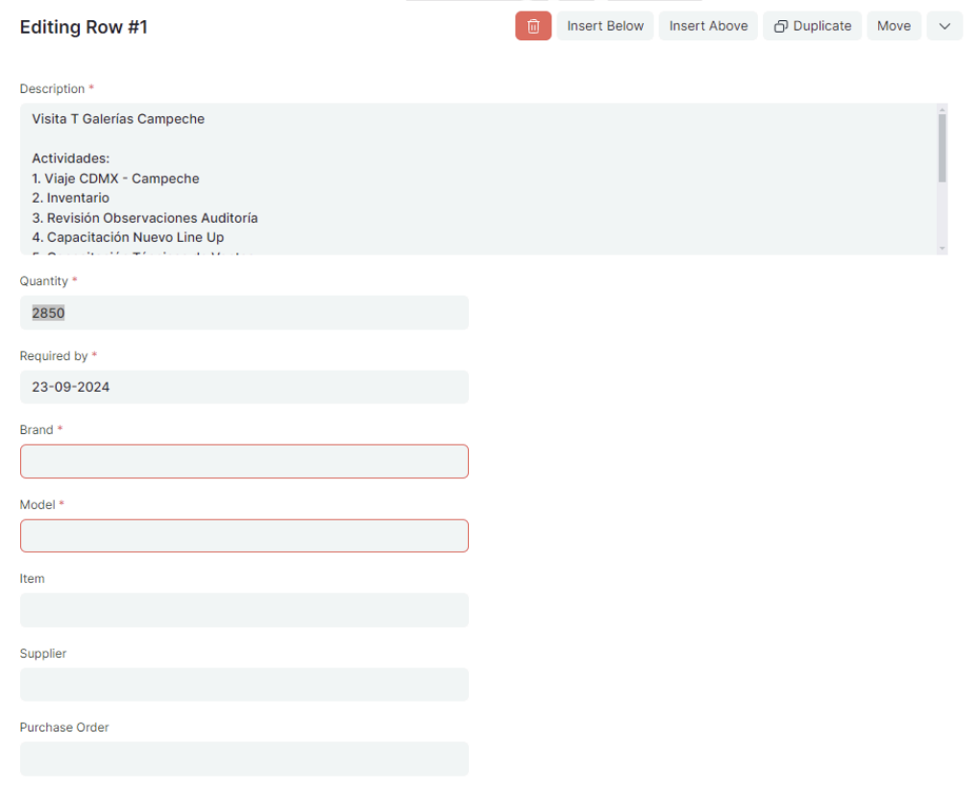Place cursor on 'Visita T Galerías Campeche' line

118,119
